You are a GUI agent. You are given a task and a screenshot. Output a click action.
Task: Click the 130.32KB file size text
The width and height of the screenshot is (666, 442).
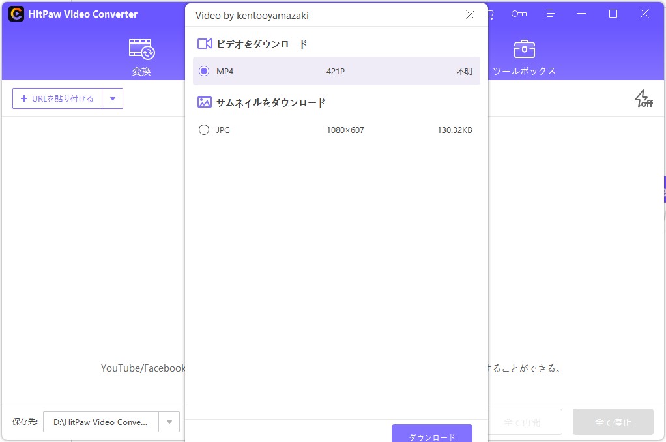(454, 130)
